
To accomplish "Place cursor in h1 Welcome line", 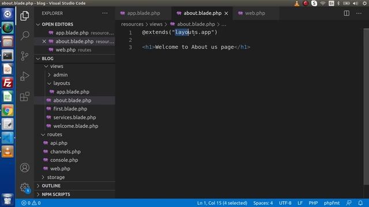I will [196, 47].
